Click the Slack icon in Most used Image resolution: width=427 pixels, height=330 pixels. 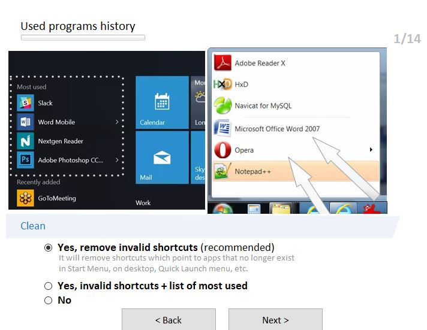point(25,103)
